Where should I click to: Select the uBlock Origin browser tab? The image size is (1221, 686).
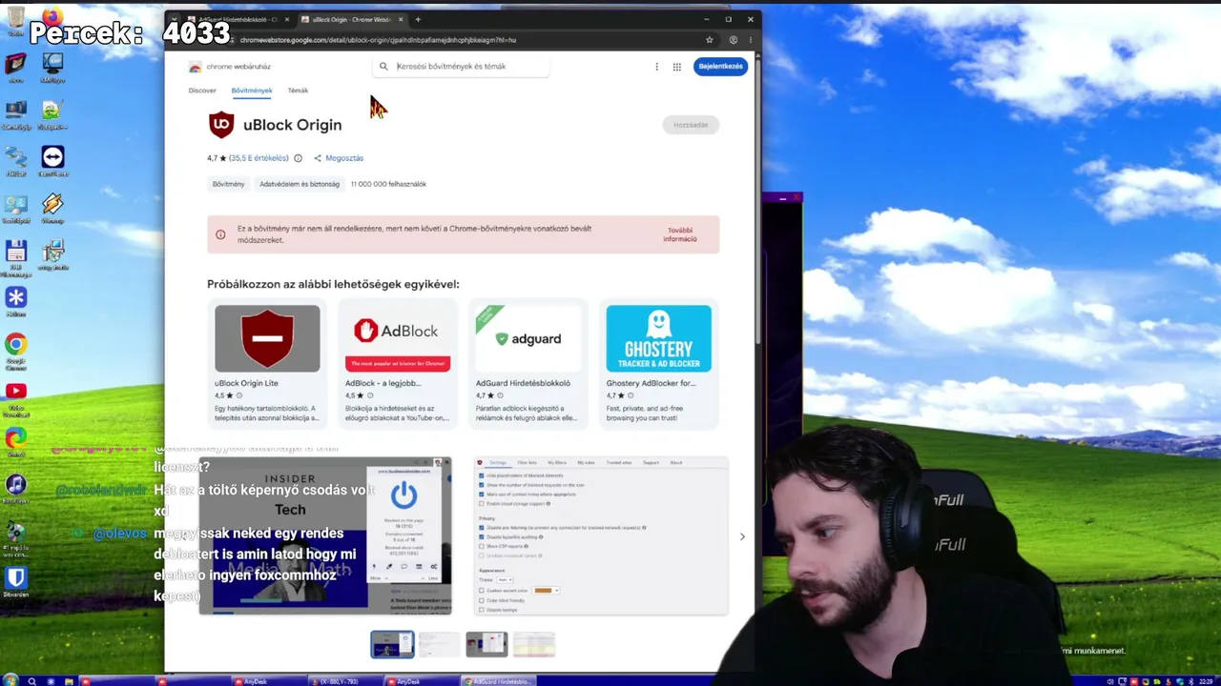[352, 19]
